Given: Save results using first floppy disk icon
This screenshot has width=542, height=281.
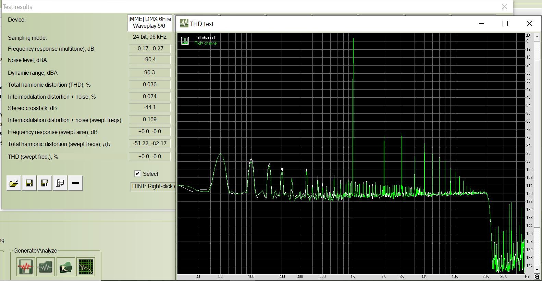Looking at the screenshot, I should point(29,183).
